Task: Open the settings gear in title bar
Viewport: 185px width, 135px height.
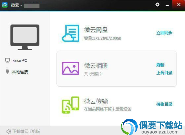Action: [x=157, y=4]
